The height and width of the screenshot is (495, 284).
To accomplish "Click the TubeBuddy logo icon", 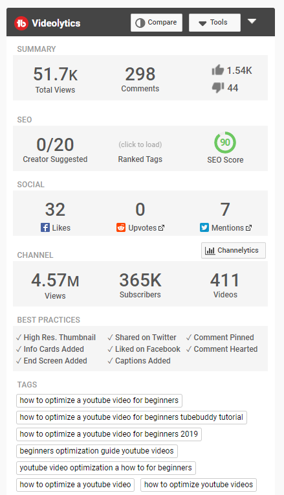I will click(21, 23).
